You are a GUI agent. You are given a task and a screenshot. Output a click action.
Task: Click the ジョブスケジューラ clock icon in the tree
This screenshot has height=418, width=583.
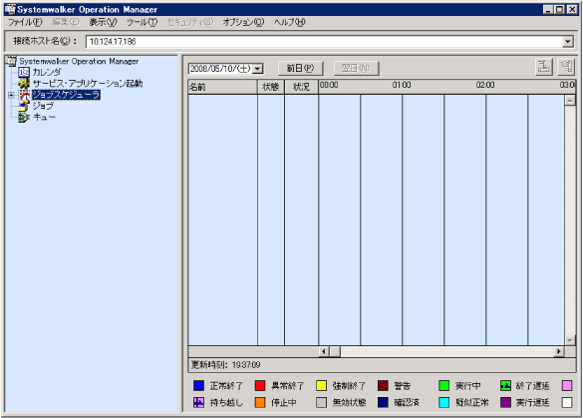coord(25,95)
